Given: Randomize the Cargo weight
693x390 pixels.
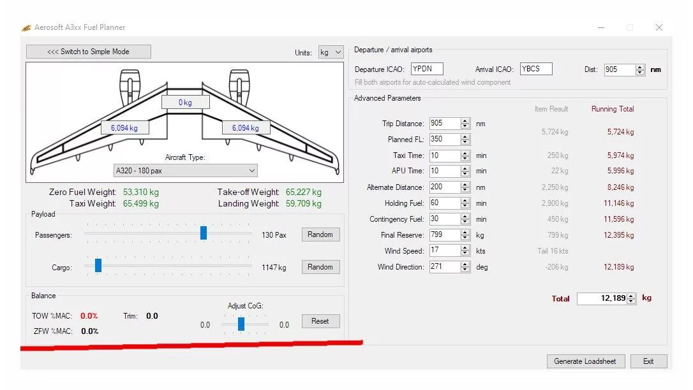Looking at the screenshot, I should [320, 267].
